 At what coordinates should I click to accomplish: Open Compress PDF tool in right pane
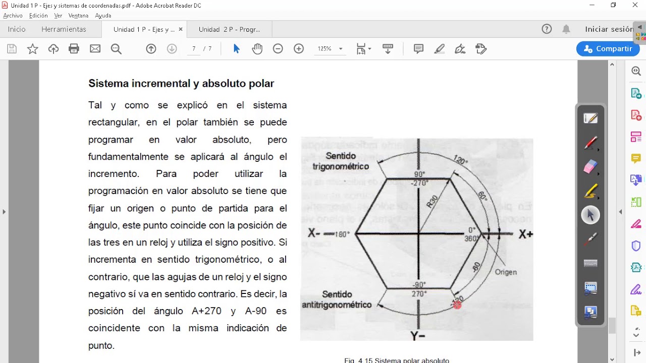pos(636,267)
